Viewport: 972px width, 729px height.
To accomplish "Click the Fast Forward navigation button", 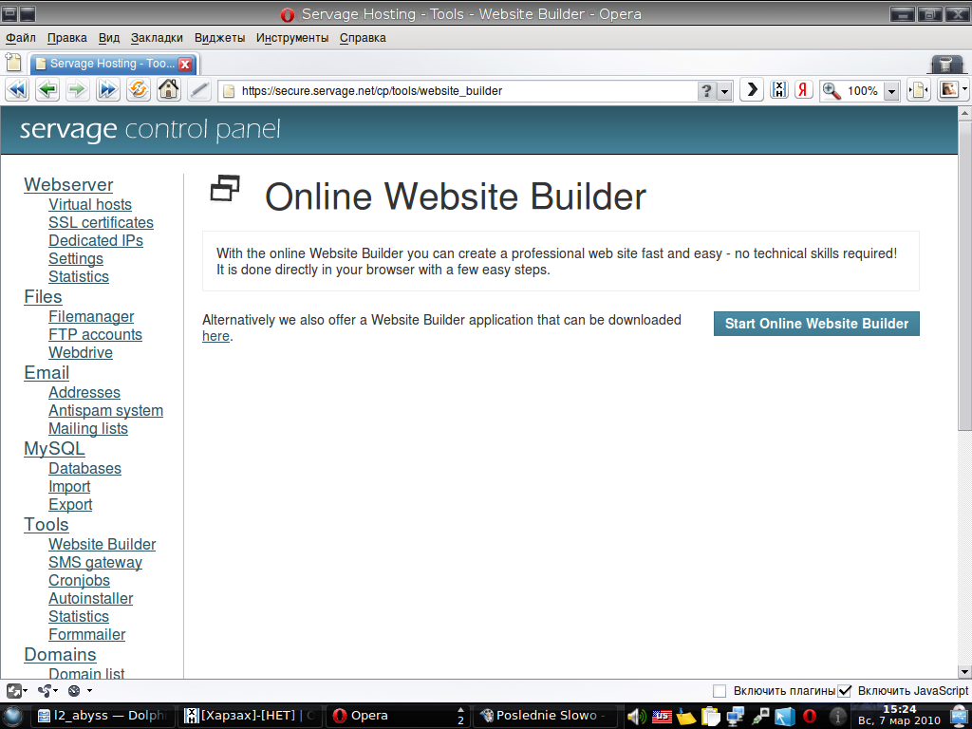I will (x=108, y=90).
